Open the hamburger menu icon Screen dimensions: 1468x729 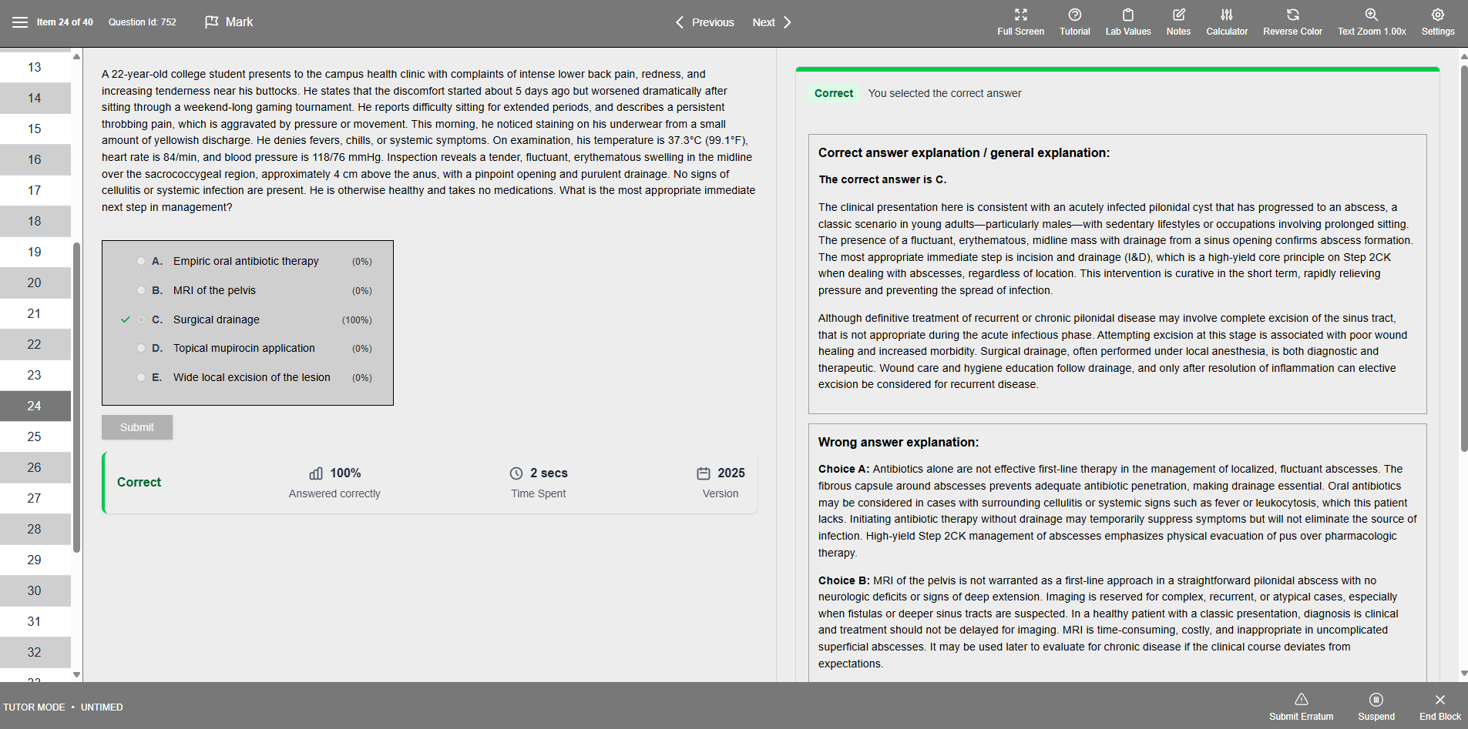pyautogui.click(x=20, y=22)
